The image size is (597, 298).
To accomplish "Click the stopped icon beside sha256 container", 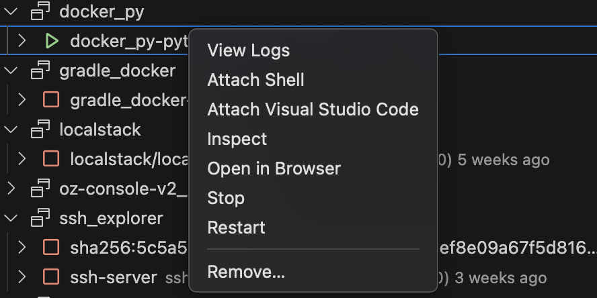I will (51, 248).
